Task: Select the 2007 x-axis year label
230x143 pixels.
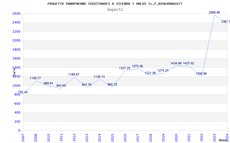Action: coord(23,137)
